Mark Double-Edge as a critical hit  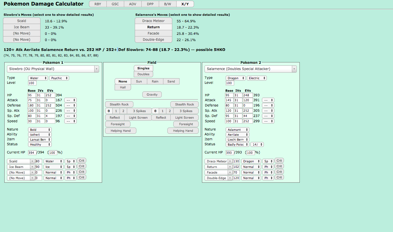tap(279, 177)
